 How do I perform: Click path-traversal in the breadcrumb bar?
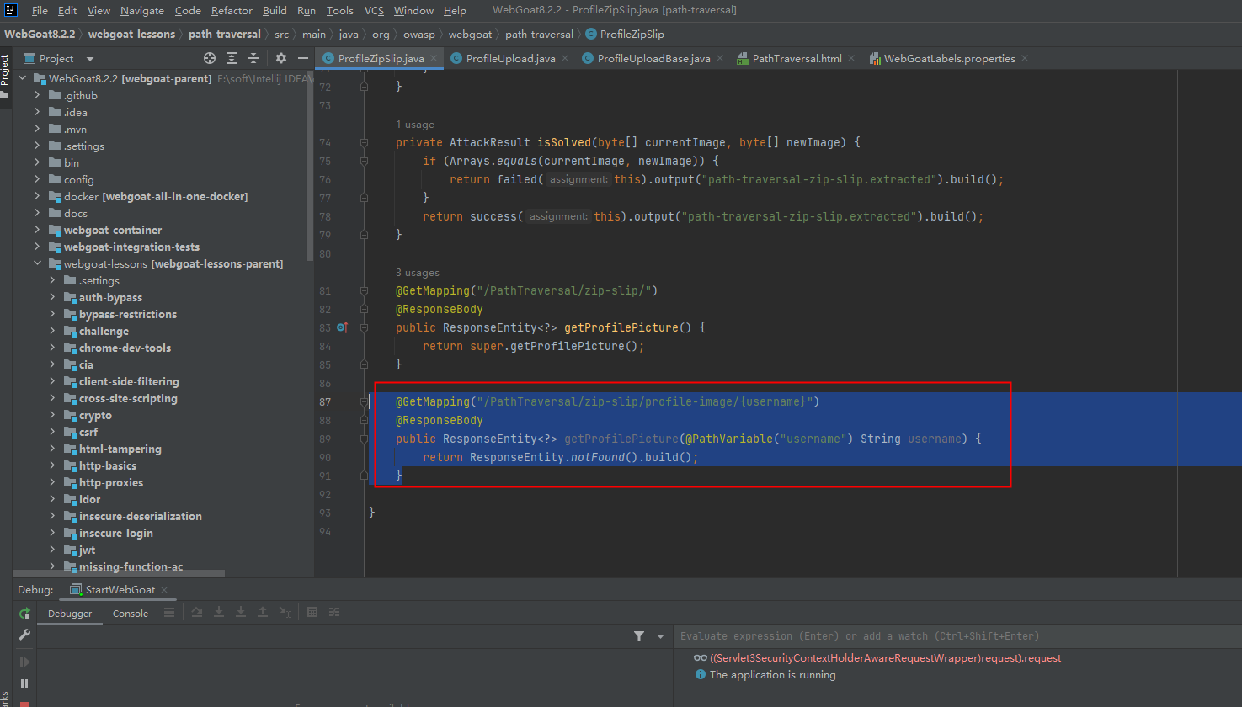225,35
